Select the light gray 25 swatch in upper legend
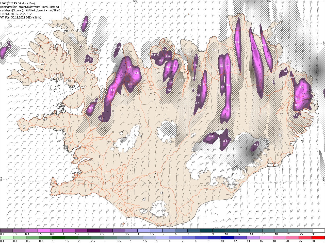Viewport: 325px width, 243px height. (306, 231)
